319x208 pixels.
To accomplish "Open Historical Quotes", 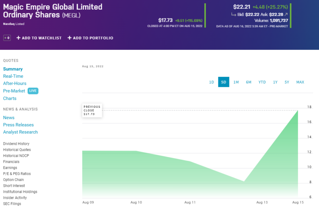I will click(17, 150).
